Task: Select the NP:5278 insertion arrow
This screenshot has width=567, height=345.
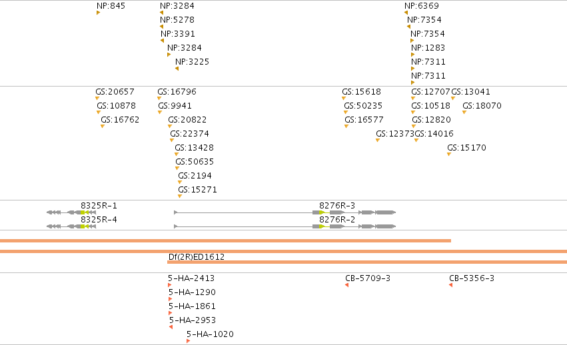Action: [162, 27]
